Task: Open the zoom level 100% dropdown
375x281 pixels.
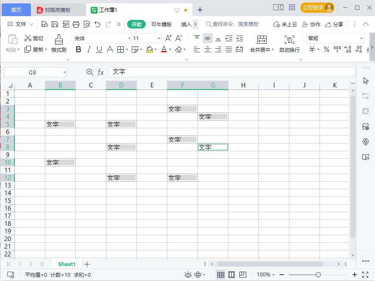Action: [266, 275]
